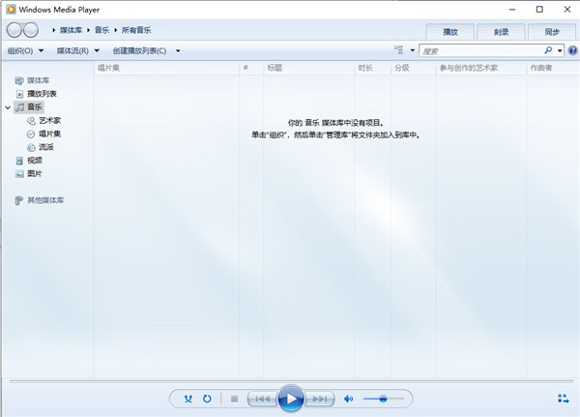Click the 图片 sidebar icon
The height and width of the screenshot is (417, 580).
(19, 174)
